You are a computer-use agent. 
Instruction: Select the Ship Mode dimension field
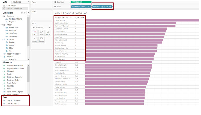(x=13, y=37)
